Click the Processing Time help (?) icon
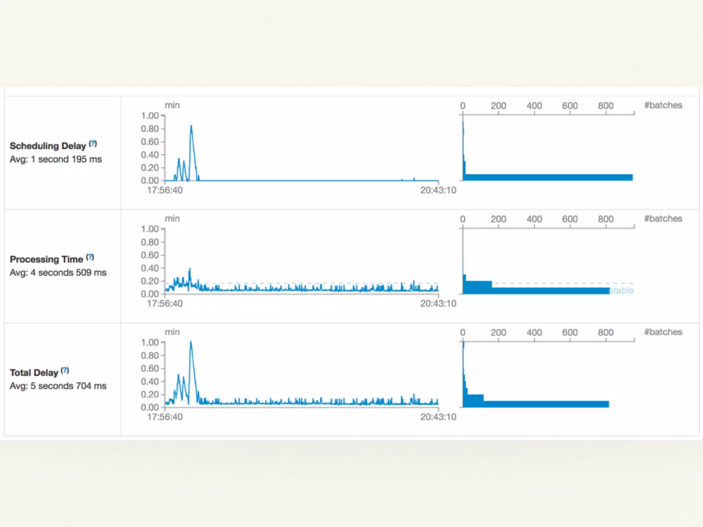The width and height of the screenshot is (703, 527). click(90, 257)
